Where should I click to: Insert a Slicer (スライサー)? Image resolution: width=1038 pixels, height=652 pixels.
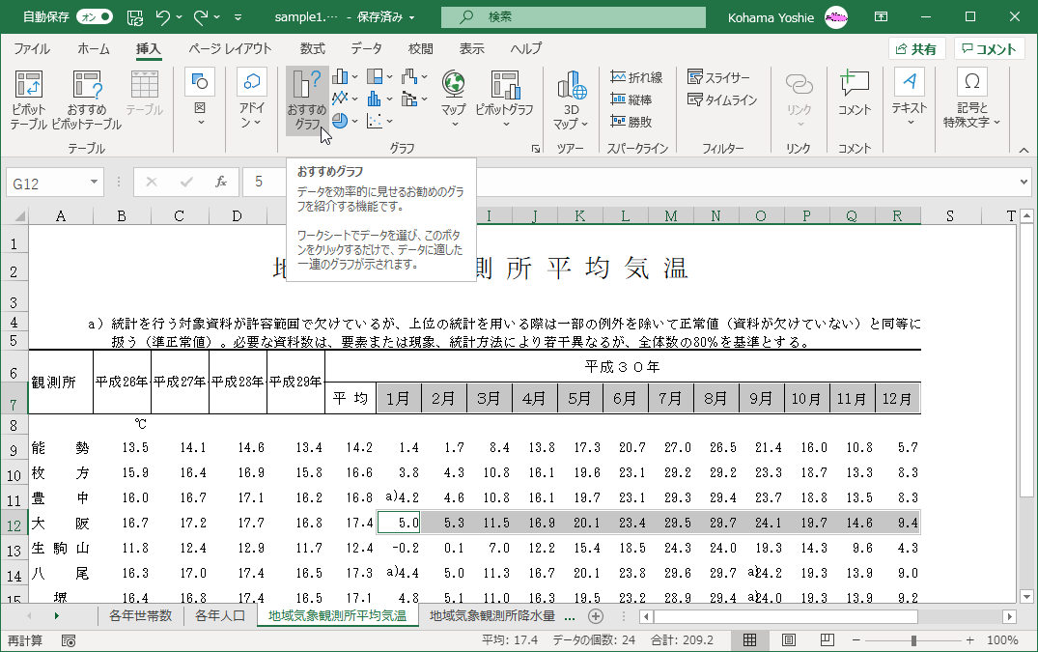click(718, 77)
